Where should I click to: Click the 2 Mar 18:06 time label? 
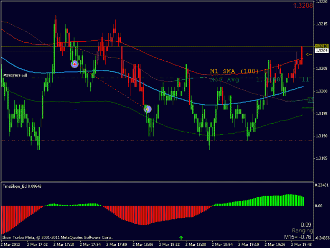pyautogui.click(x=143, y=245)
